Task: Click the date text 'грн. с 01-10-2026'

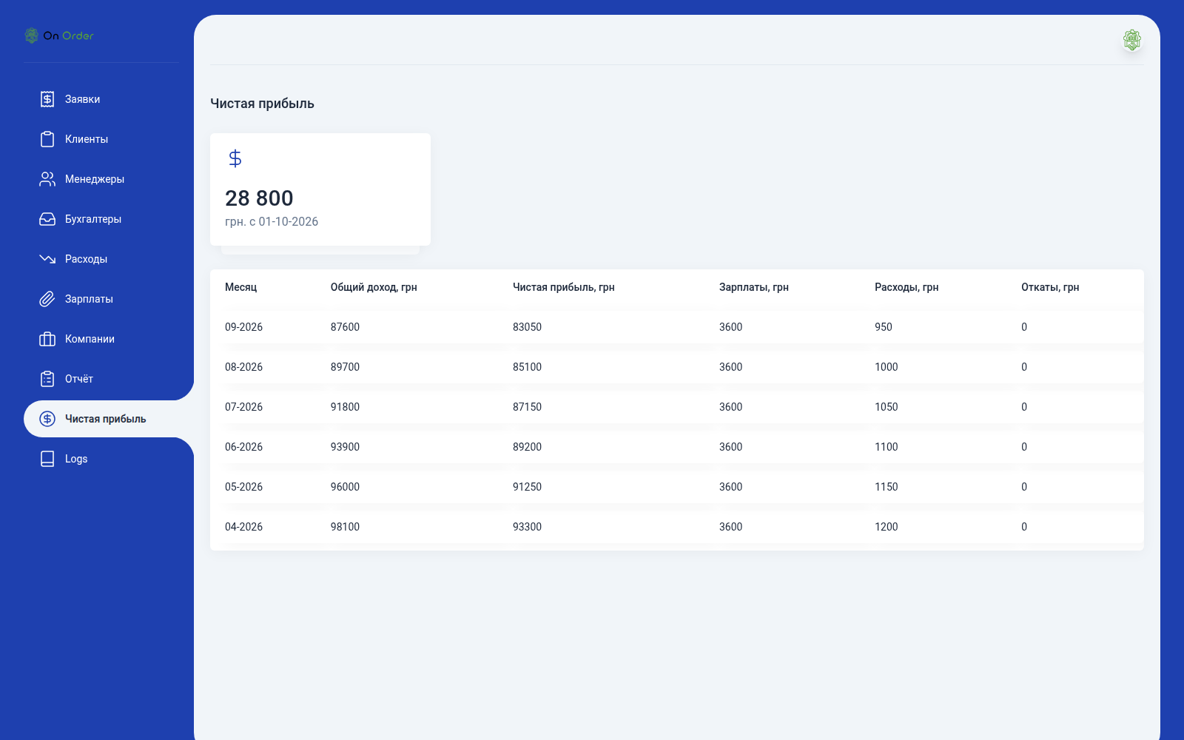Action: pos(272,221)
